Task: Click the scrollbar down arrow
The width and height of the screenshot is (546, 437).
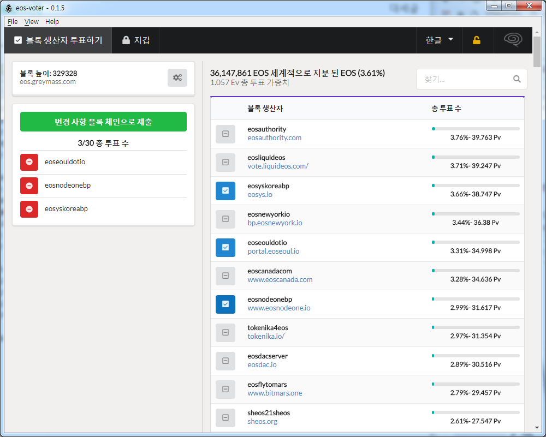Action: pos(537,428)
